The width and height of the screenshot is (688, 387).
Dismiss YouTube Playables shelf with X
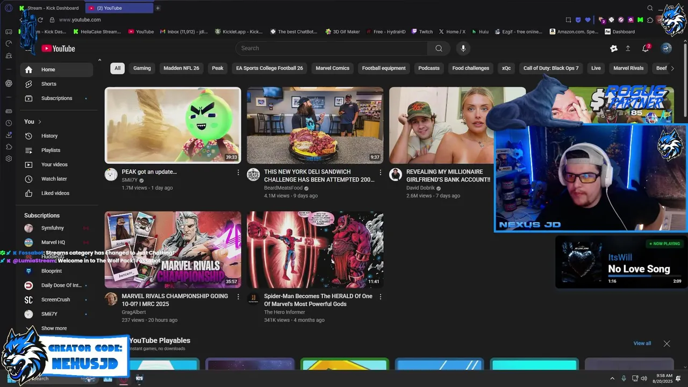pos(666,343)
